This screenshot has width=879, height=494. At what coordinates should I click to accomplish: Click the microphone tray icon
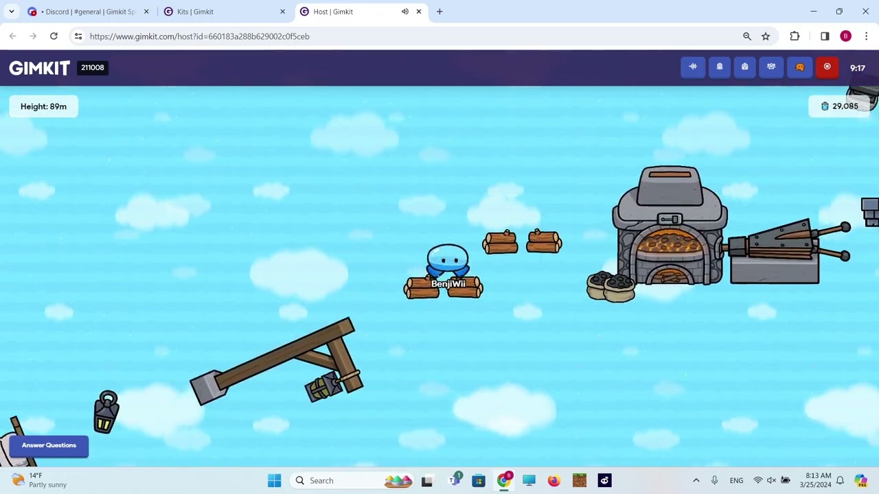(714, 480)
